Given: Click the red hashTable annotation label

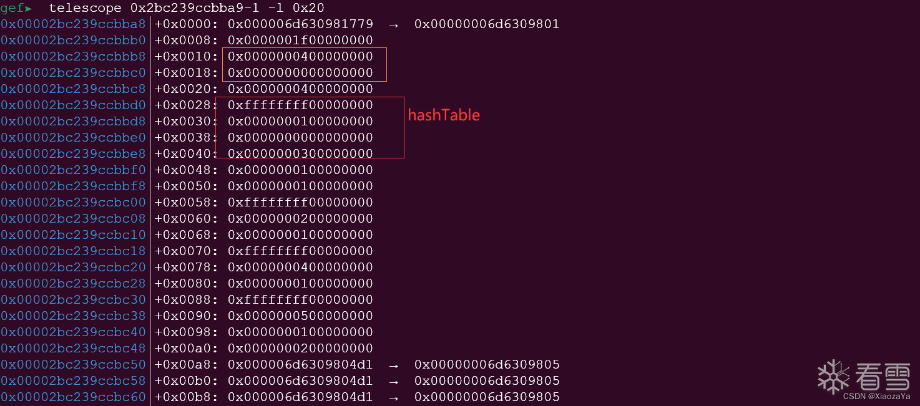Looking at the screenshot, I should (444, 115).
